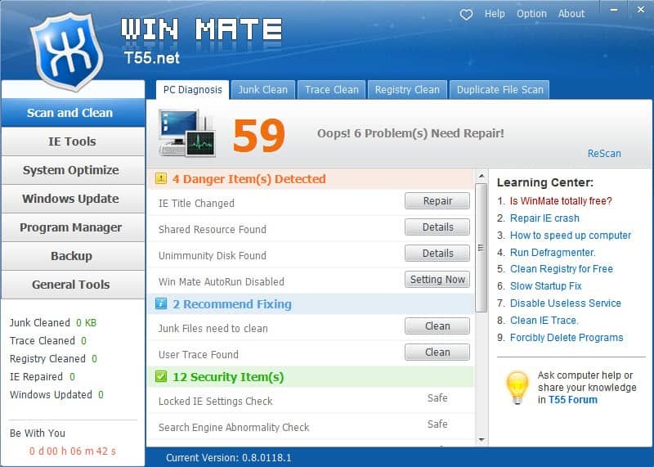Click 'Registry Cleaned 0' statistic
Viewport: 654px width, 467px height.
click(53, 358)
